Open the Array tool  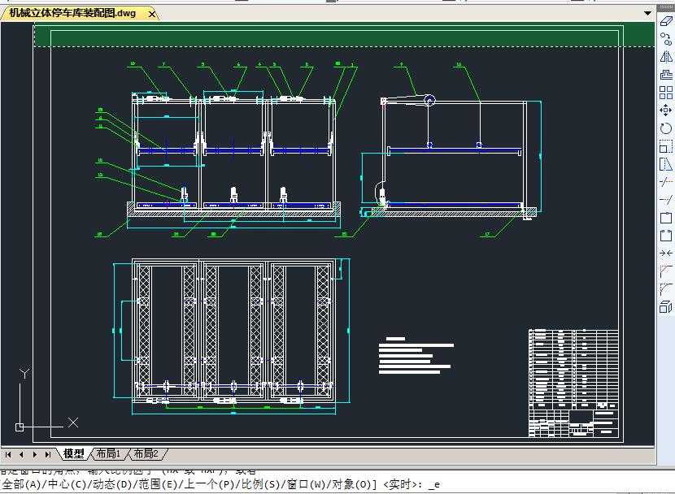point(665,93)
